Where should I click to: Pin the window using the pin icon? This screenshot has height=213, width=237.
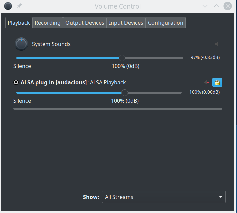point(19,6)
